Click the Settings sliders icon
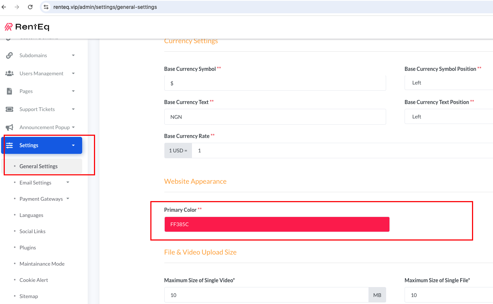The image size is (493, 304). (x=10, y=145)
